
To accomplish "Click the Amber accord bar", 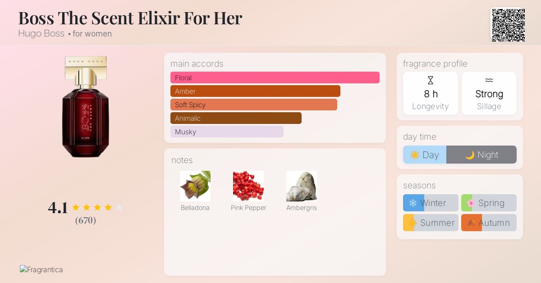I will pos(255,91).
